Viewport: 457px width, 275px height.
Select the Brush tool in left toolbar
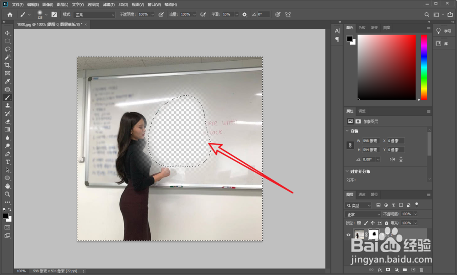click(x=8, y=98)
